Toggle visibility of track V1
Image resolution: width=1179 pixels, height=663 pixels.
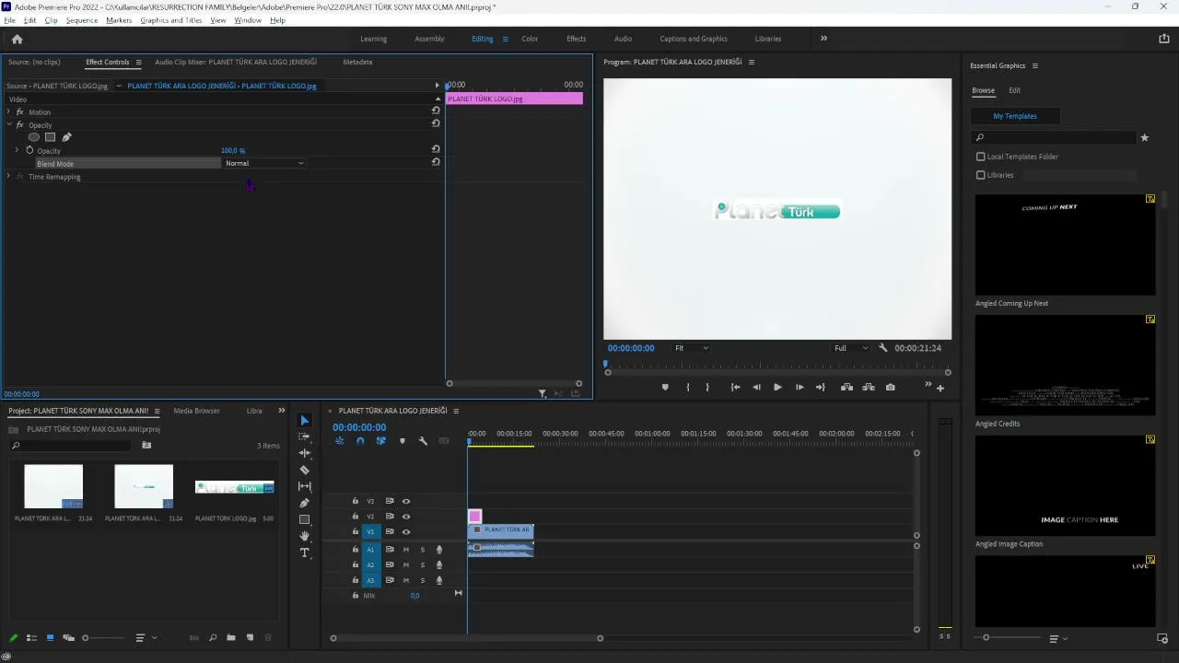point(406,532)
